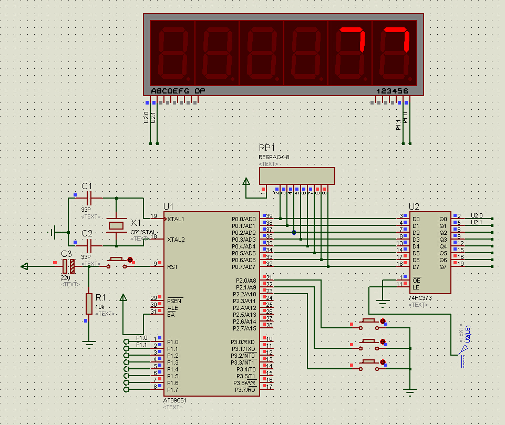Viewport: 505px width, 425px height.
Task: Click capacitor C1 symbol
Action: point(89,198)
